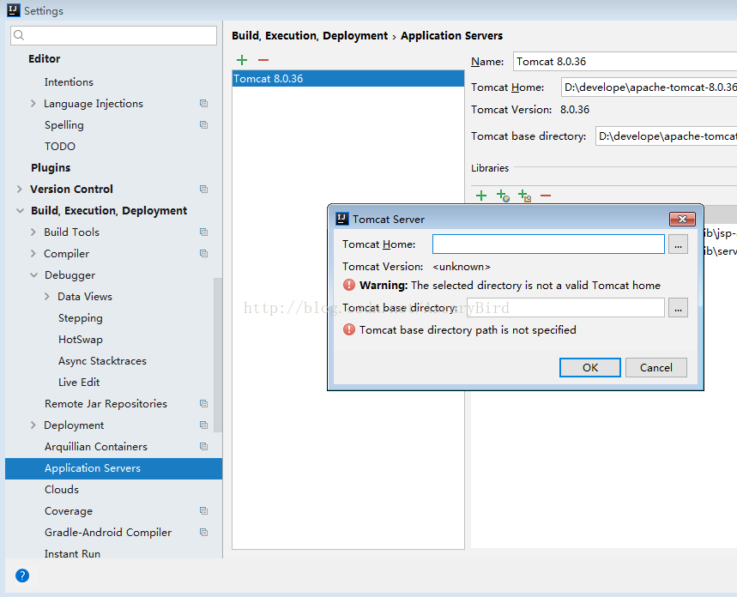The width and height of the screenshot is (737, 597).
Task: Click the search magnifier icon in settings
Action: tap(19, 35)
